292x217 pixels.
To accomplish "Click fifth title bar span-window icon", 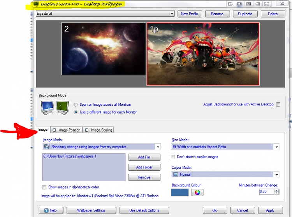I will [267, 4].
